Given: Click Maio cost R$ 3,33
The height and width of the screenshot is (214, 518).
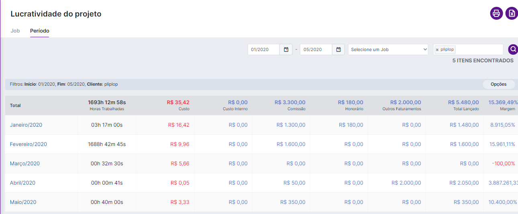Looking at the screenshot, I should (x=180, y=202).
